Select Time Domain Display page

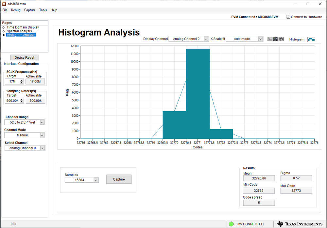[23, 27]
